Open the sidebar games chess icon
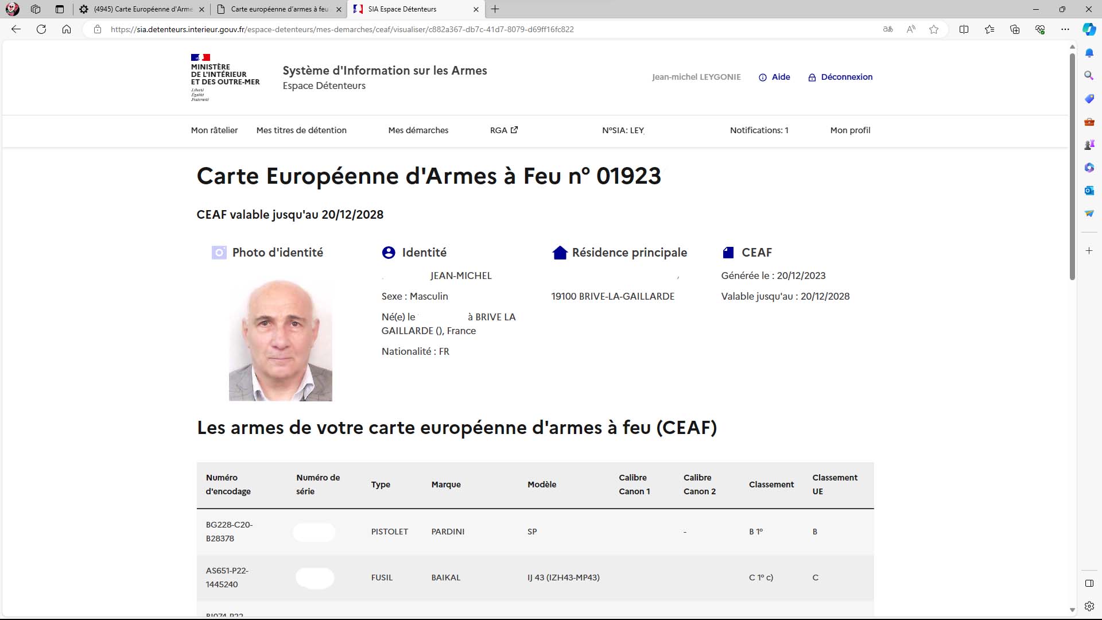 tap(1089, 145)
